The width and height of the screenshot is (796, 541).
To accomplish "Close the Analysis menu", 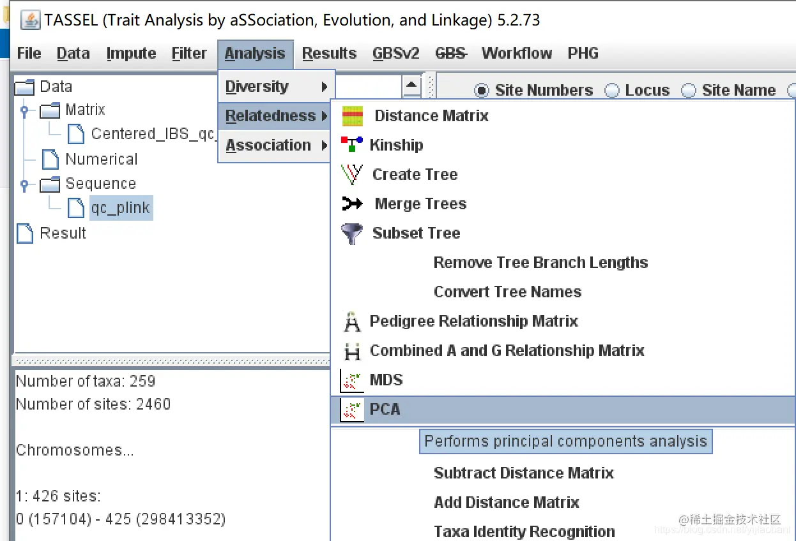I will [x=255, y=54].
